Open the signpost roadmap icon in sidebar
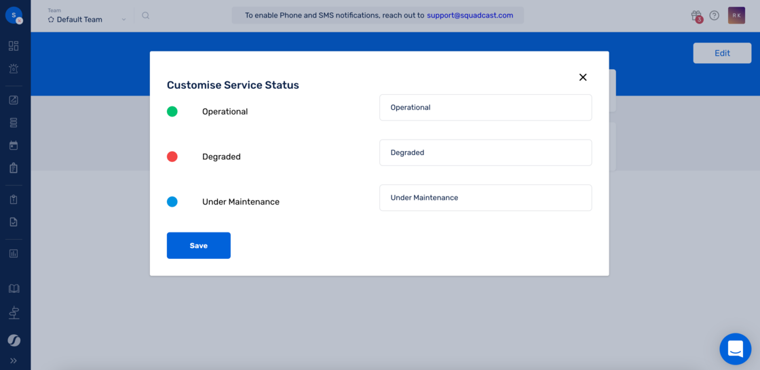This screenshot has width=760, height=370. click(x=14, y=313)
